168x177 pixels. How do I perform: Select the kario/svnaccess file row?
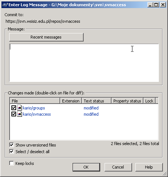[84, 114]
